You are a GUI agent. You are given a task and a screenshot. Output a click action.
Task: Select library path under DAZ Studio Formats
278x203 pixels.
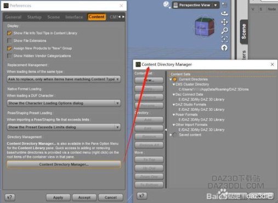[x=201, y=110]
